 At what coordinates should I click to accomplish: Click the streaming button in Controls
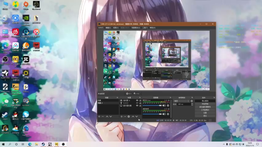pos(205,101)
